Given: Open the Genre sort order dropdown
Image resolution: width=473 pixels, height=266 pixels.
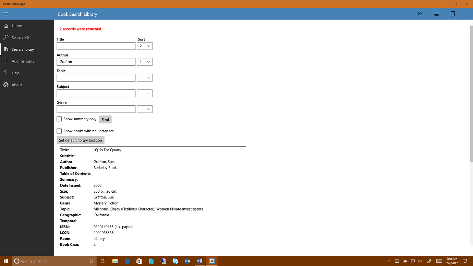Looking at the screenshot, I should (145, 109).
